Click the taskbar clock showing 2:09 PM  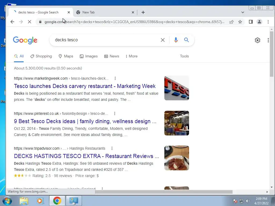pyautogui.click(x=261, y=201)
